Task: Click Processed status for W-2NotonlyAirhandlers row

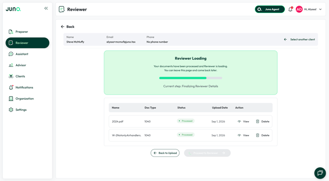Action: pyautogui.click(x=186, y=135)
